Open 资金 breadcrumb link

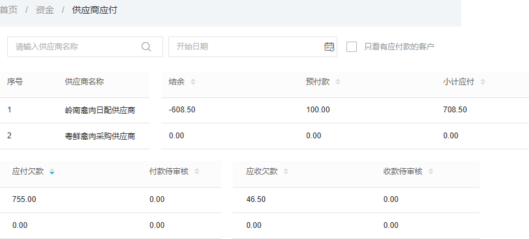(45, 10)
